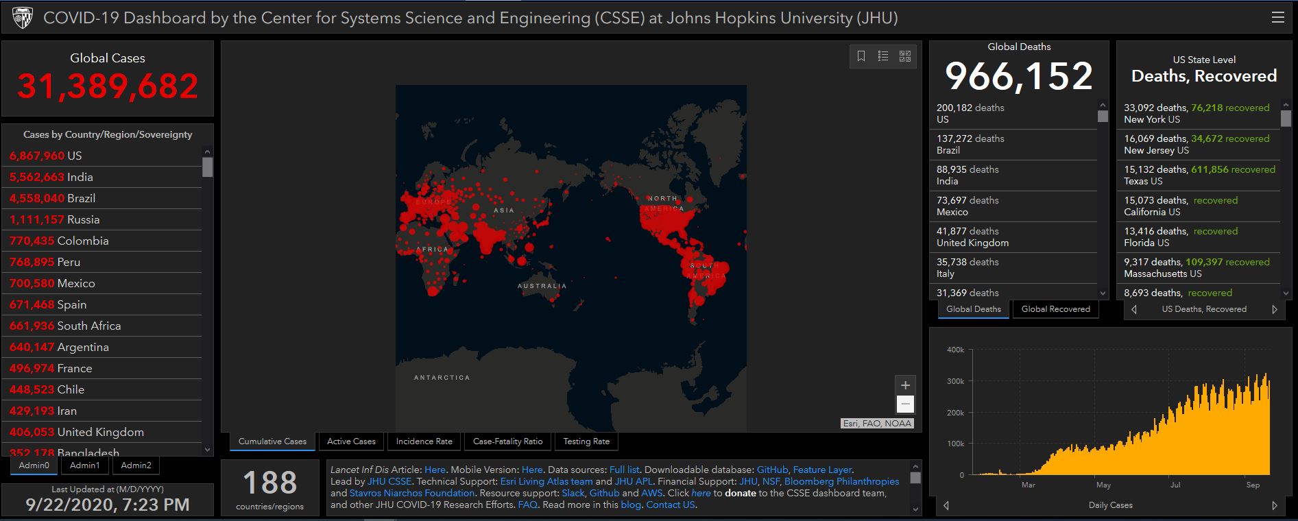Open the Testing Rate tab
Viewport: 1298px width, 521px height.
(x=586, y=441)
